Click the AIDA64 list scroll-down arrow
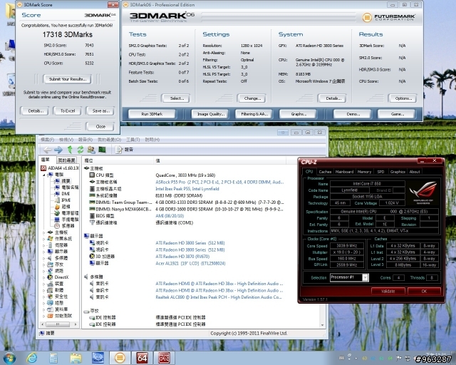 coord(322,325)
